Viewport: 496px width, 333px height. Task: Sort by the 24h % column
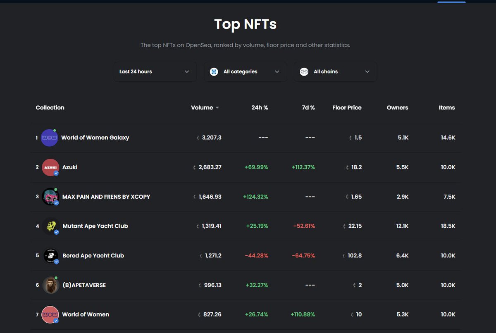click(x=260, y=107)
